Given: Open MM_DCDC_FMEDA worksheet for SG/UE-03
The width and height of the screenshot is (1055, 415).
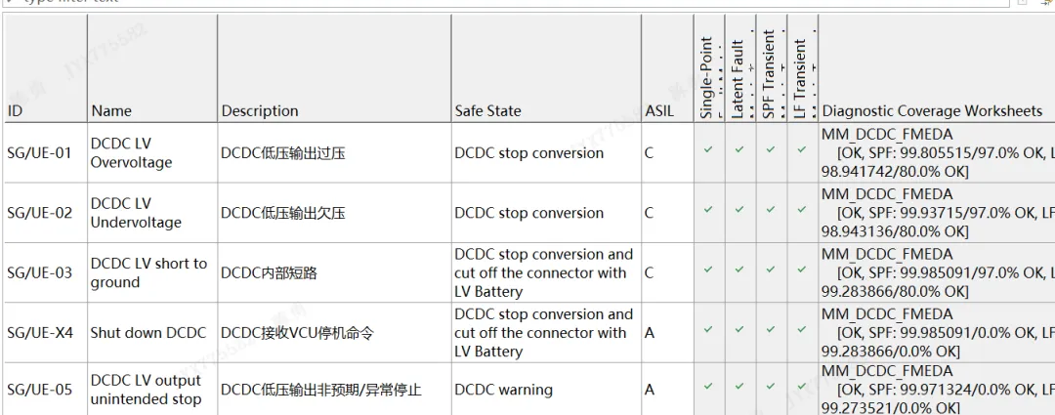Looking at the screenshot, I should pyautogui.click(x=887, y=254).
